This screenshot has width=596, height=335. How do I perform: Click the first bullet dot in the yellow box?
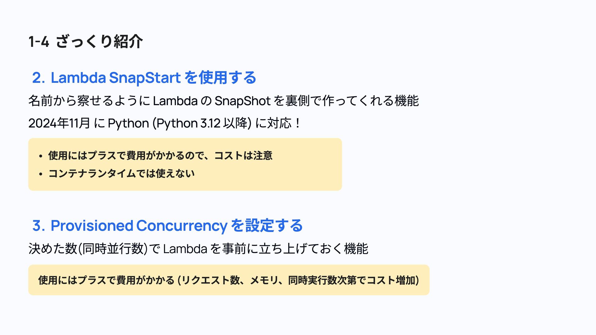pos(41,156)
